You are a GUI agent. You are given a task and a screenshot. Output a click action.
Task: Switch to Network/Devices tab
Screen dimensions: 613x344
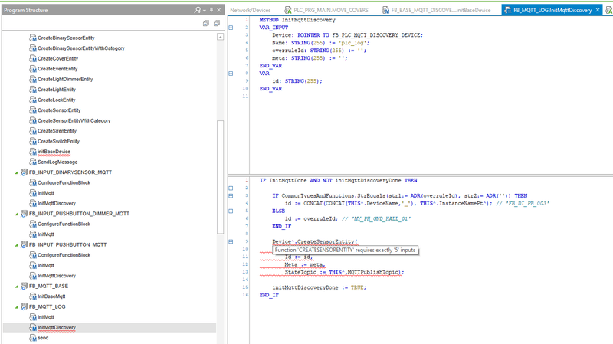[251, 10]
